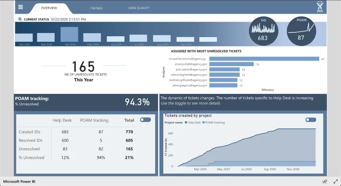
Task: Select the POAM 87 circle indicator
Action: (301, 31)
